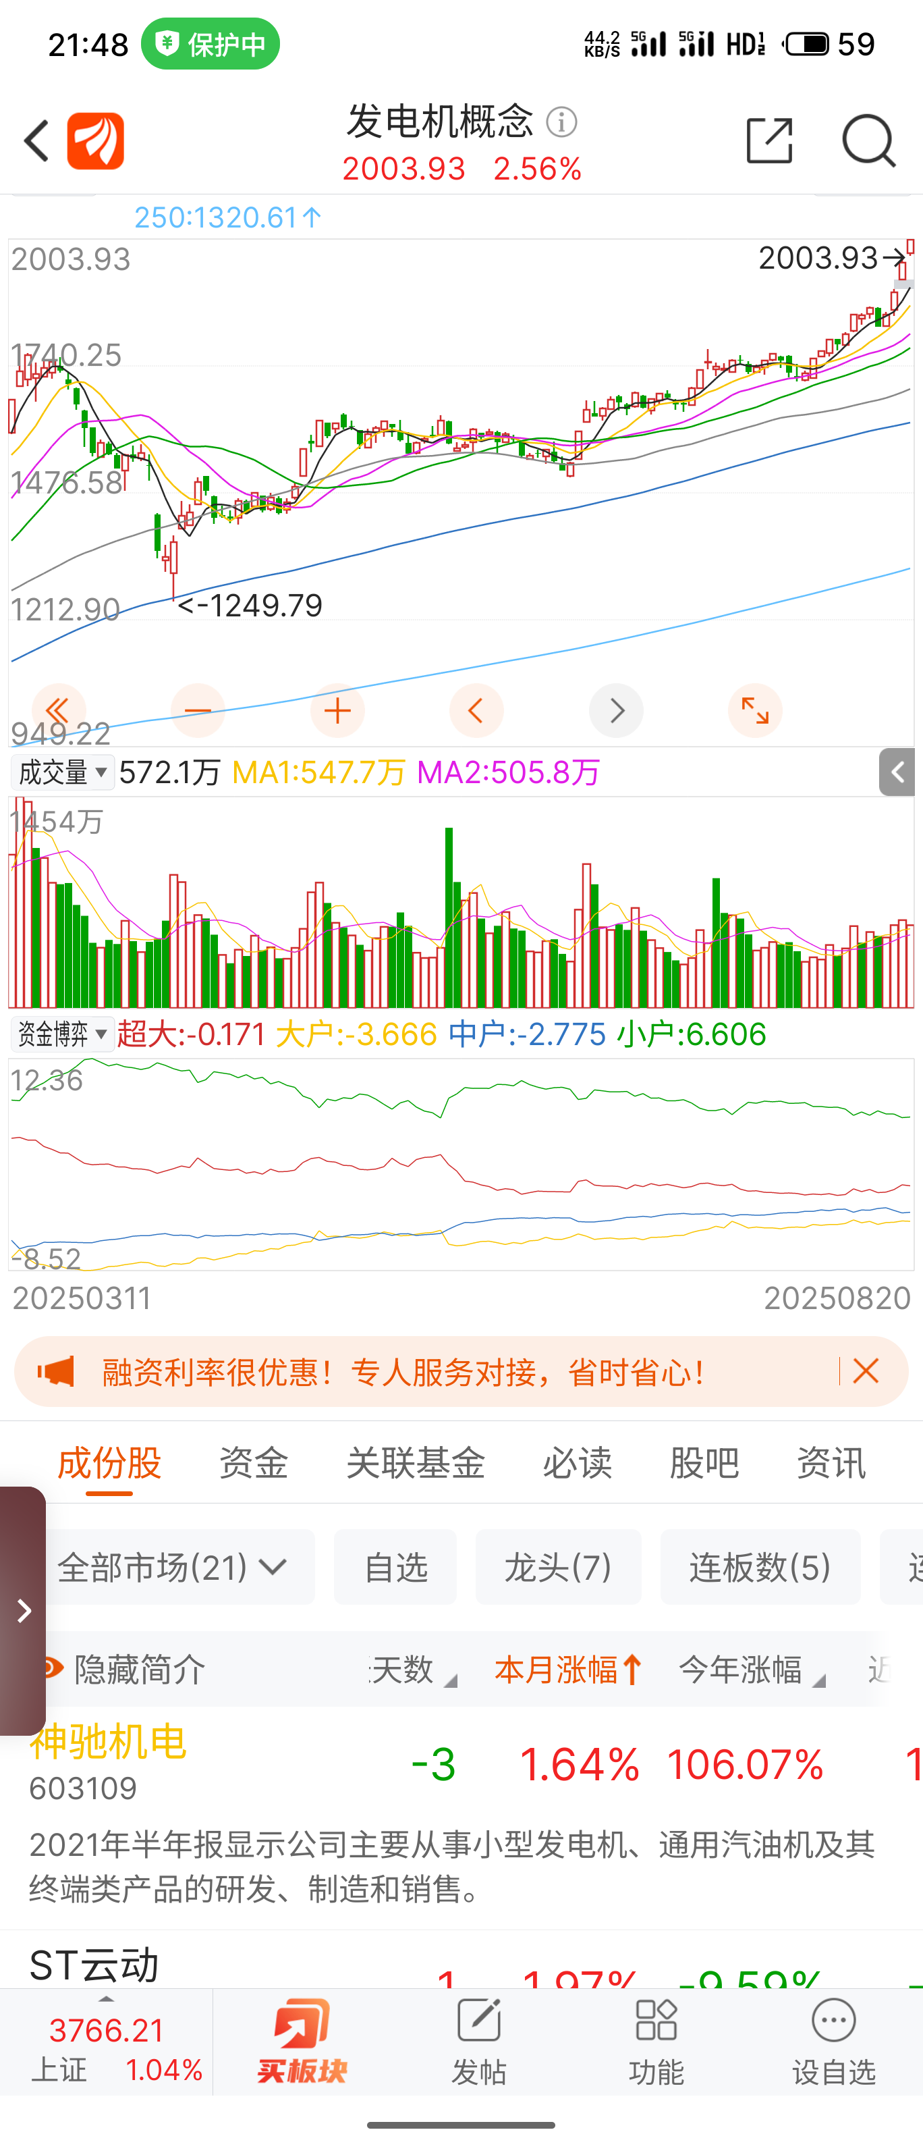
Task: Tap MA2:505.8万 volume label
Action: (508, 772)
